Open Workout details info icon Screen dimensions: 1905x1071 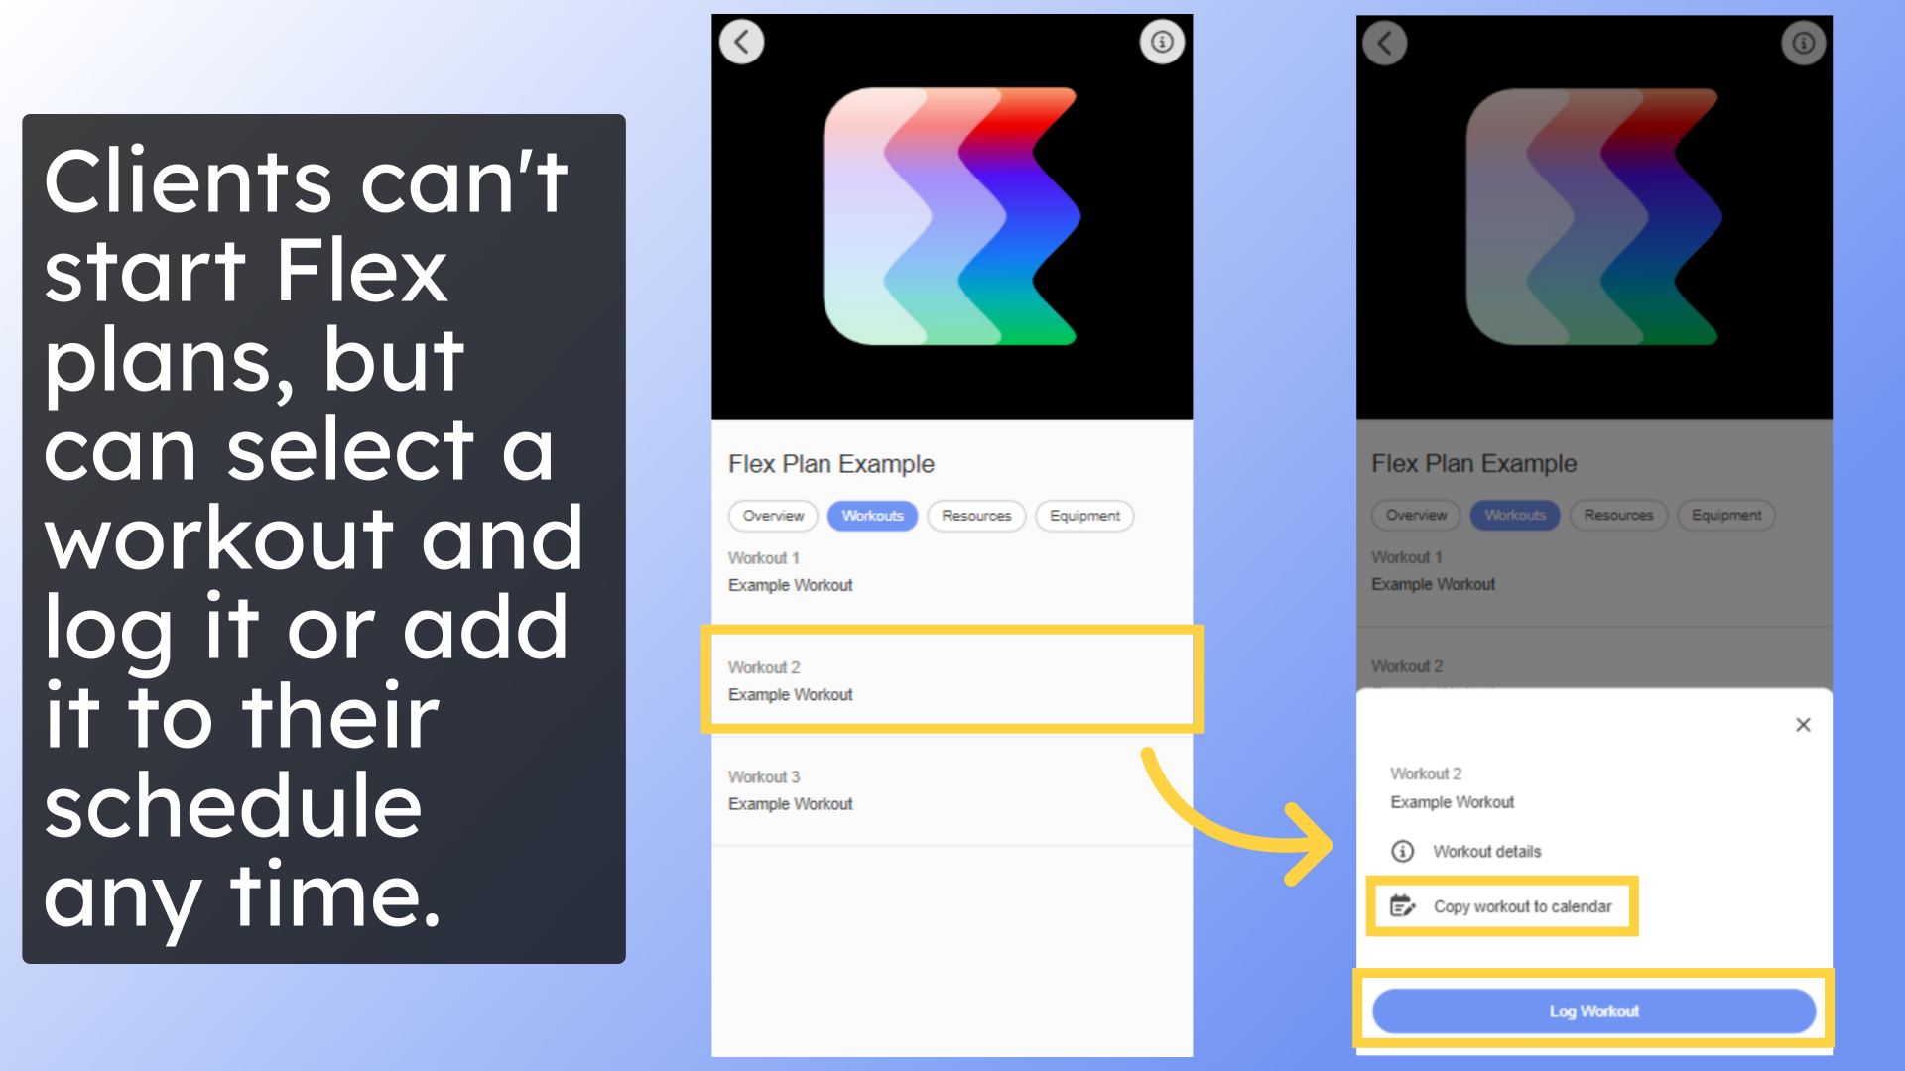click(1400, 850)
